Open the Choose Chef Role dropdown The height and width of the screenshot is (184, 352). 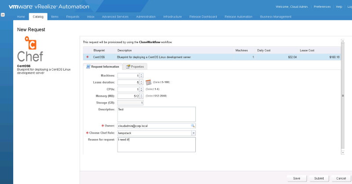coord(193,133)
